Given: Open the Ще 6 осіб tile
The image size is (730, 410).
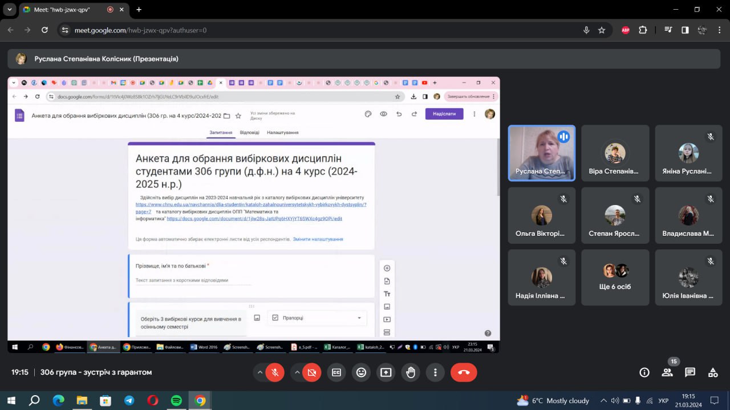Looking at the screenshot, I should [x=615, y=277].
